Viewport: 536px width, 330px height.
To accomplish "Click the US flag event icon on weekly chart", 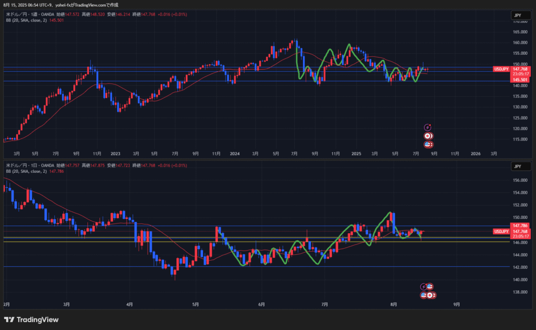I will tap(428, 144).
